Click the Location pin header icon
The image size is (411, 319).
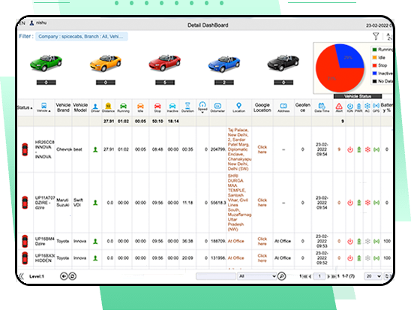click(x=238, y=106)
